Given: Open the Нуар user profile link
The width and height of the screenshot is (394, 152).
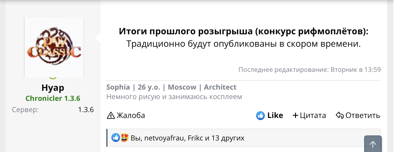Looking at the screenshot, I should pyautogui.click(x=53, y=88).
